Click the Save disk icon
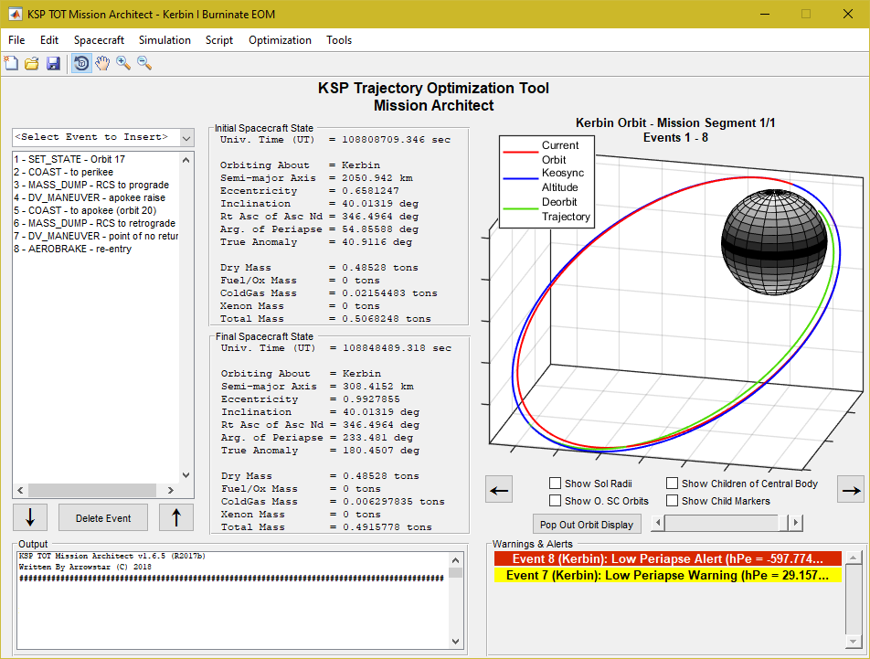 [53, 63]
